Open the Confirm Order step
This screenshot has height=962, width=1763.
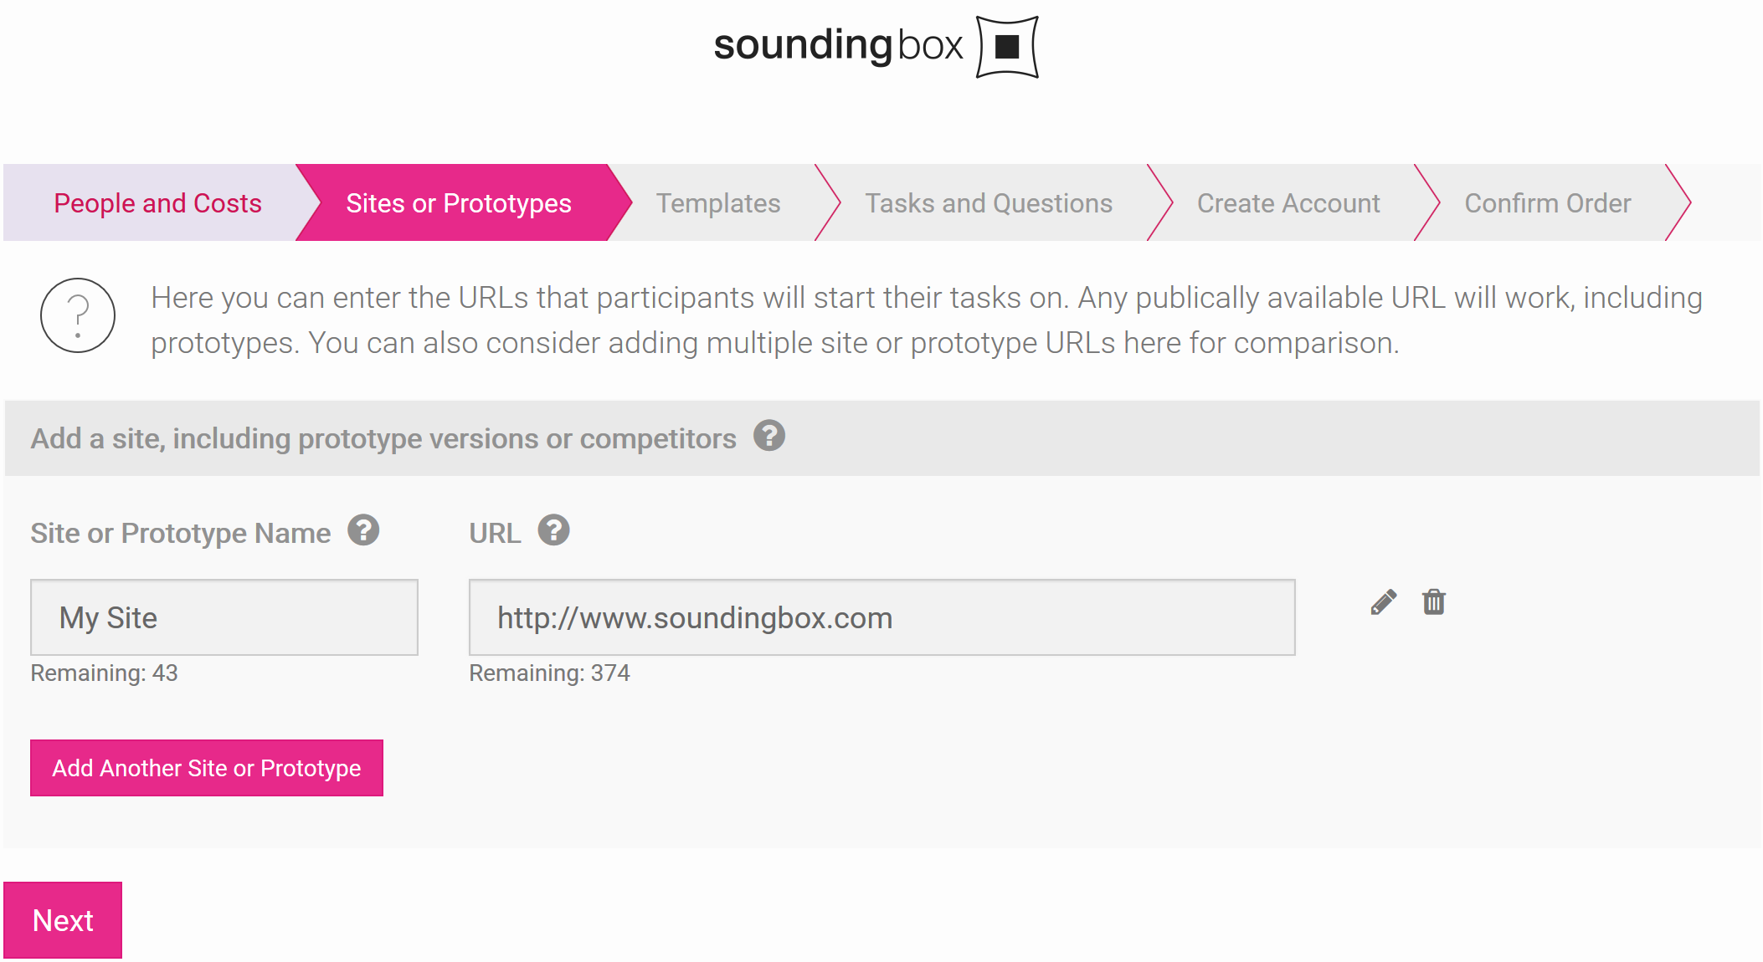click(1548, 202)
